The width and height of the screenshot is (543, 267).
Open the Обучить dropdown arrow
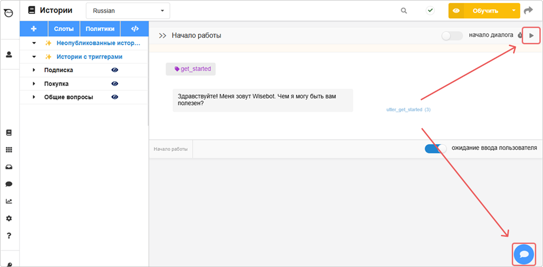coord(513,11)
